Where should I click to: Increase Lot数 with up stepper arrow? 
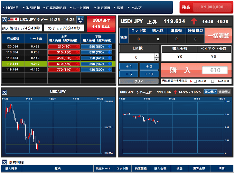pyautogui.click(x=156, y=55)
